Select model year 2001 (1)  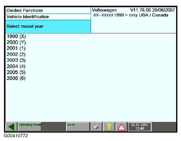click(16, 48)
